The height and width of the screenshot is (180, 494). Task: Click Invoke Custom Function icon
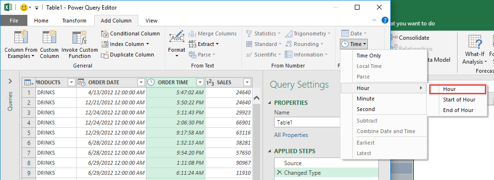(x=79, y=37)
